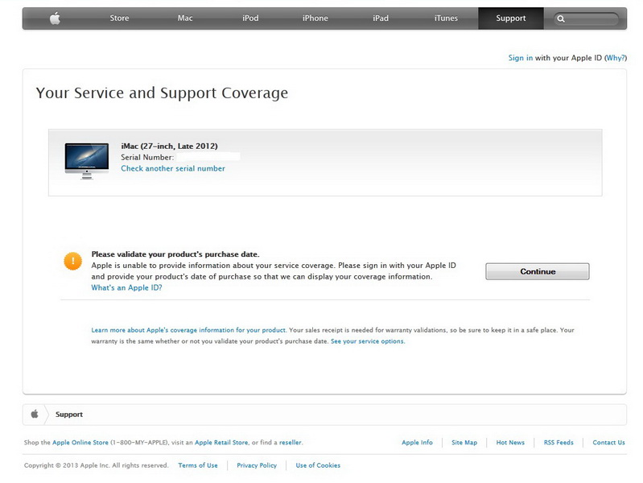This screenshot has height=483, width=643.
Task: Focus the search field in navigation bar
Action: point(587,19)
